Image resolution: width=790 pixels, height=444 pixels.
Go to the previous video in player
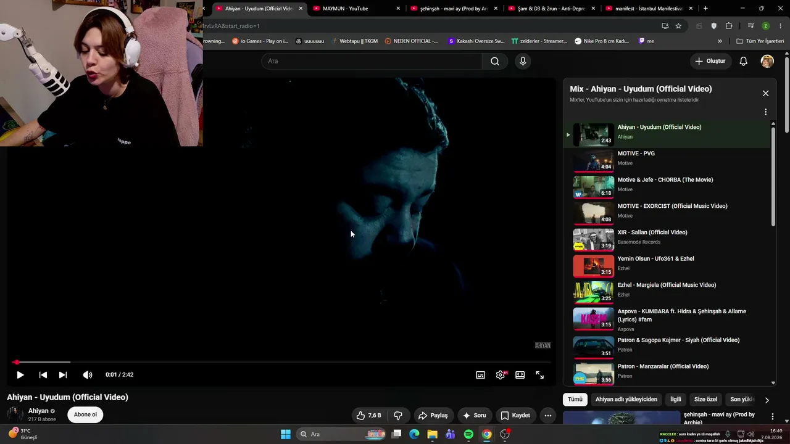[43, 375]
